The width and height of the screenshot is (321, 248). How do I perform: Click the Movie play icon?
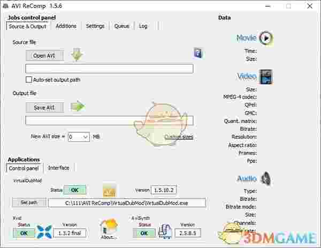pos(266,38)
